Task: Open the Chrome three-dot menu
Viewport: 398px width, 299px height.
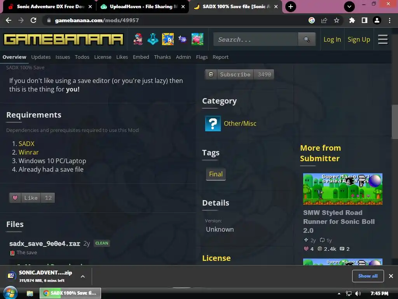Action: tap(389, 20)
